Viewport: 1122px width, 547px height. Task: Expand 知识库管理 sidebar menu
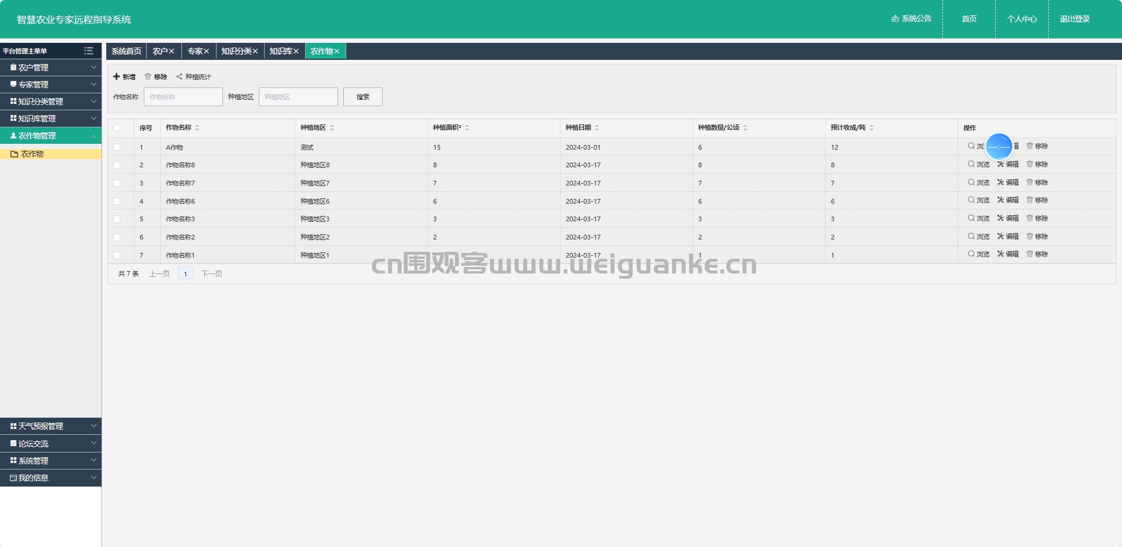(50, 119)
